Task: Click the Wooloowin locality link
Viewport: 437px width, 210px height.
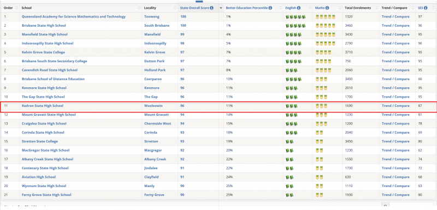Action: pos(153,106)
